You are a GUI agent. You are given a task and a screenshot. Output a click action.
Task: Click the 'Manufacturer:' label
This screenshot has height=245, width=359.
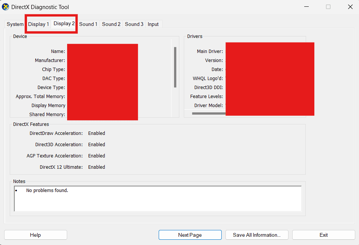50,60
